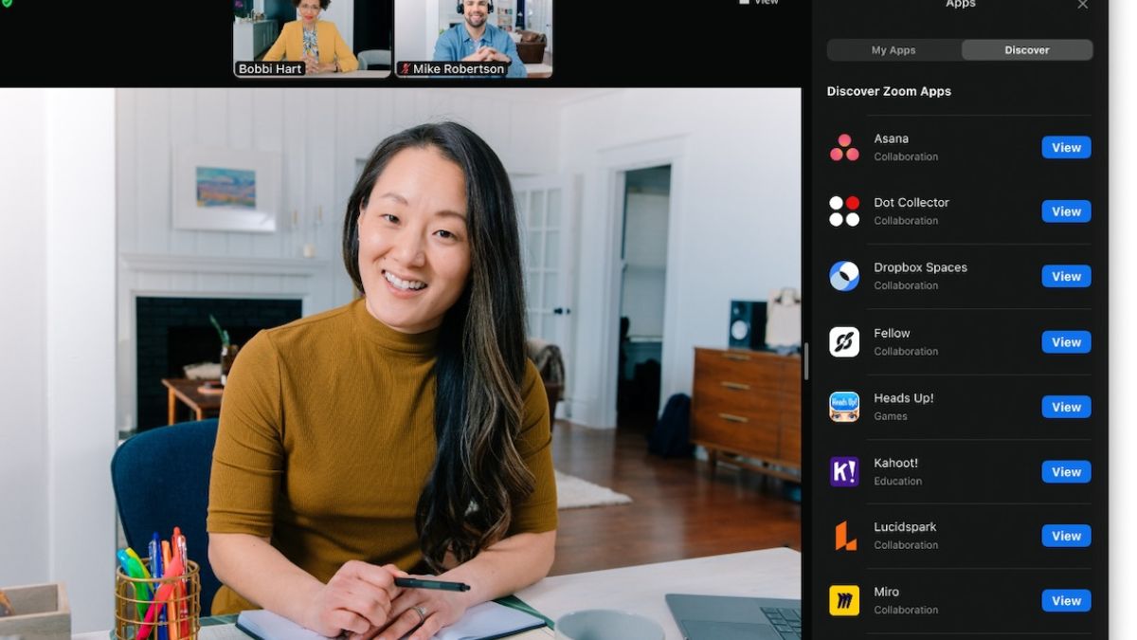Click the Games category under Heads Up!
Image resolution: width=1137 pixels, height=640 pixels.
point(891,416)
